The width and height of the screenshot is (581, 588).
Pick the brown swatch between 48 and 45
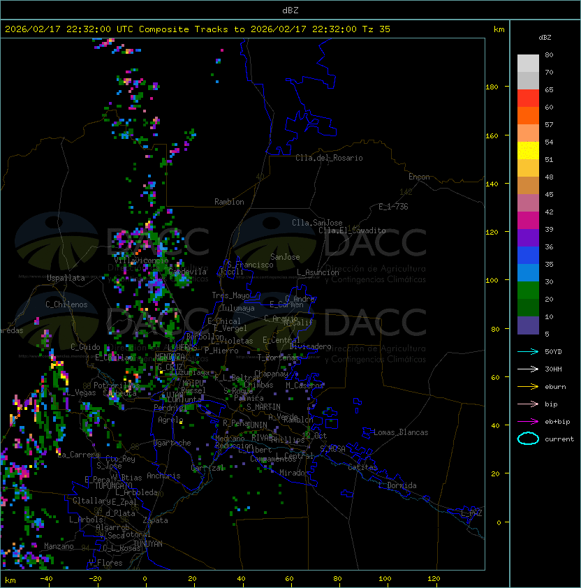coord(528,185)
